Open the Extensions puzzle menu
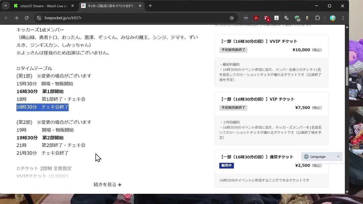Viewport: 363px width, 204px height. coord(318,18)
